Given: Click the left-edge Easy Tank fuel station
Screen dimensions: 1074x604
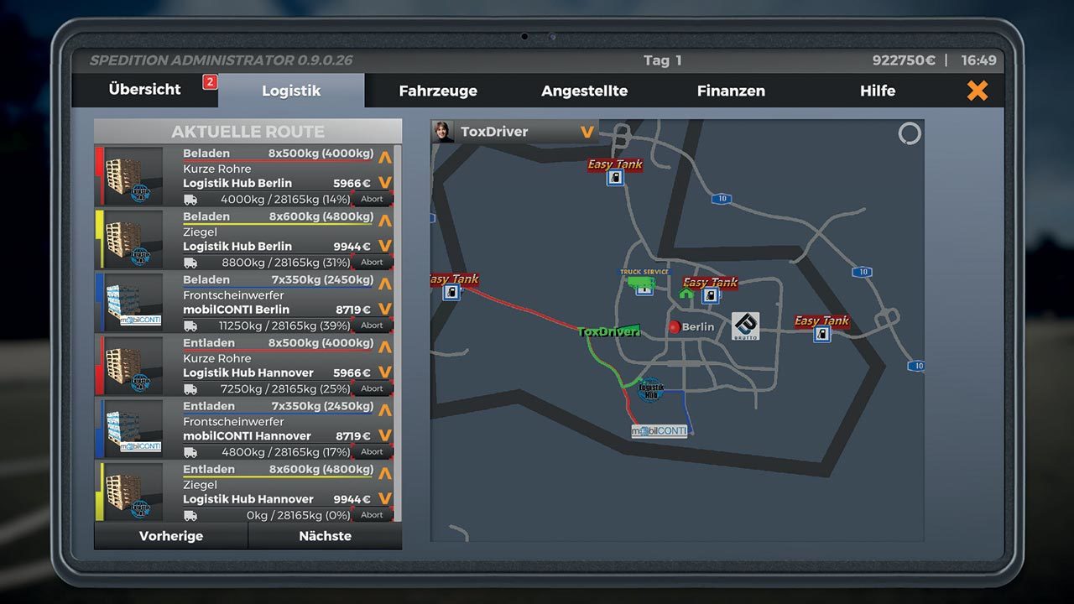Looking at the screenshot, I should [452, 293].
